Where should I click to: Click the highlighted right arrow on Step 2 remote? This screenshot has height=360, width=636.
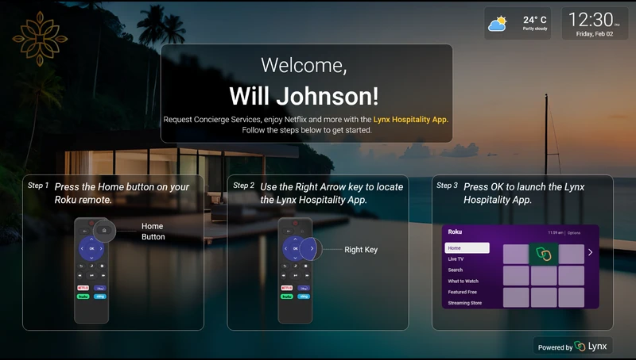pyautogui.click(x=312, y=249)
